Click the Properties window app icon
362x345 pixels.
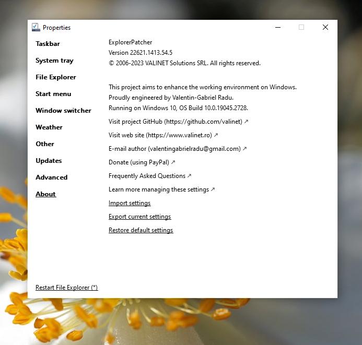click(36, 27)
